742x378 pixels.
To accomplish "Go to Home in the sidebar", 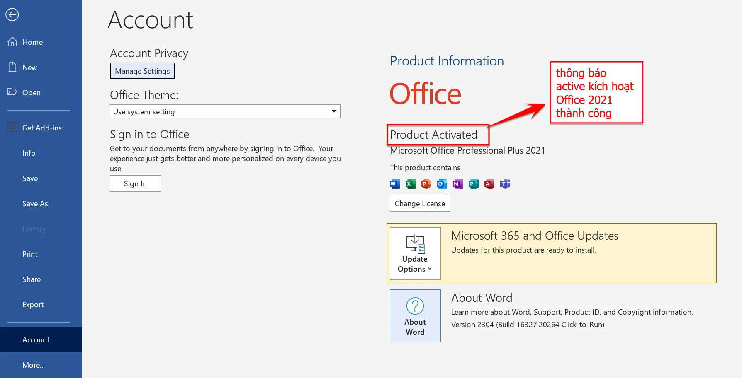I will 32,42.
